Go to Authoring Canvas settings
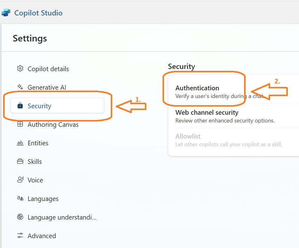This screenshot has width=299, height=248. point(53,125)
